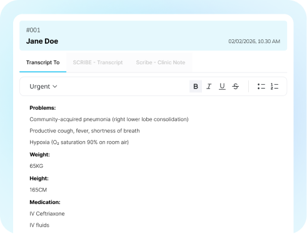Open the SCRIBE - Transcript tab
The height and width of the screenshot is (234, 307).
pos(98,62)
